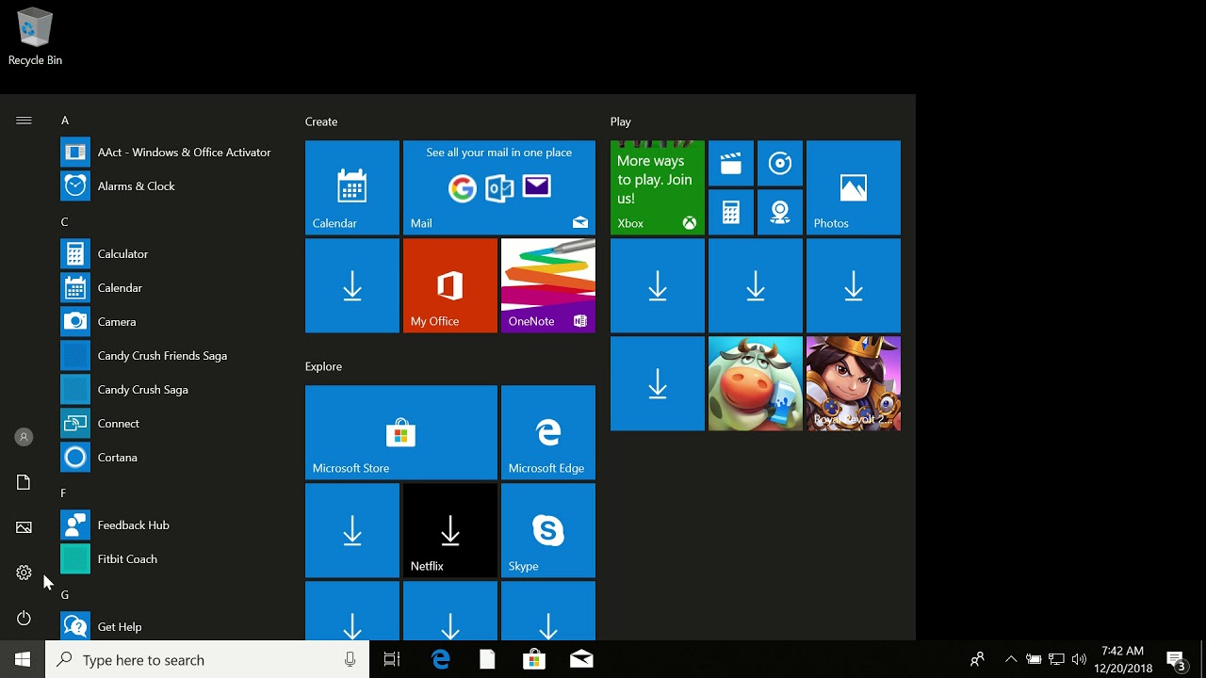This screenshot has width=1206, height=678.
Task: Open the Mail tile
Action: tap(499, 187)
